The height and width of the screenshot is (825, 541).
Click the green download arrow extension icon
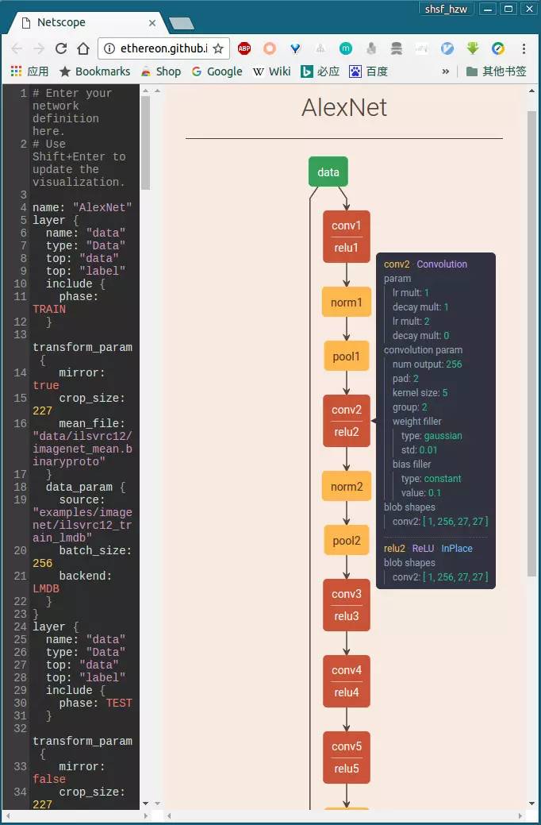(473, 48)
